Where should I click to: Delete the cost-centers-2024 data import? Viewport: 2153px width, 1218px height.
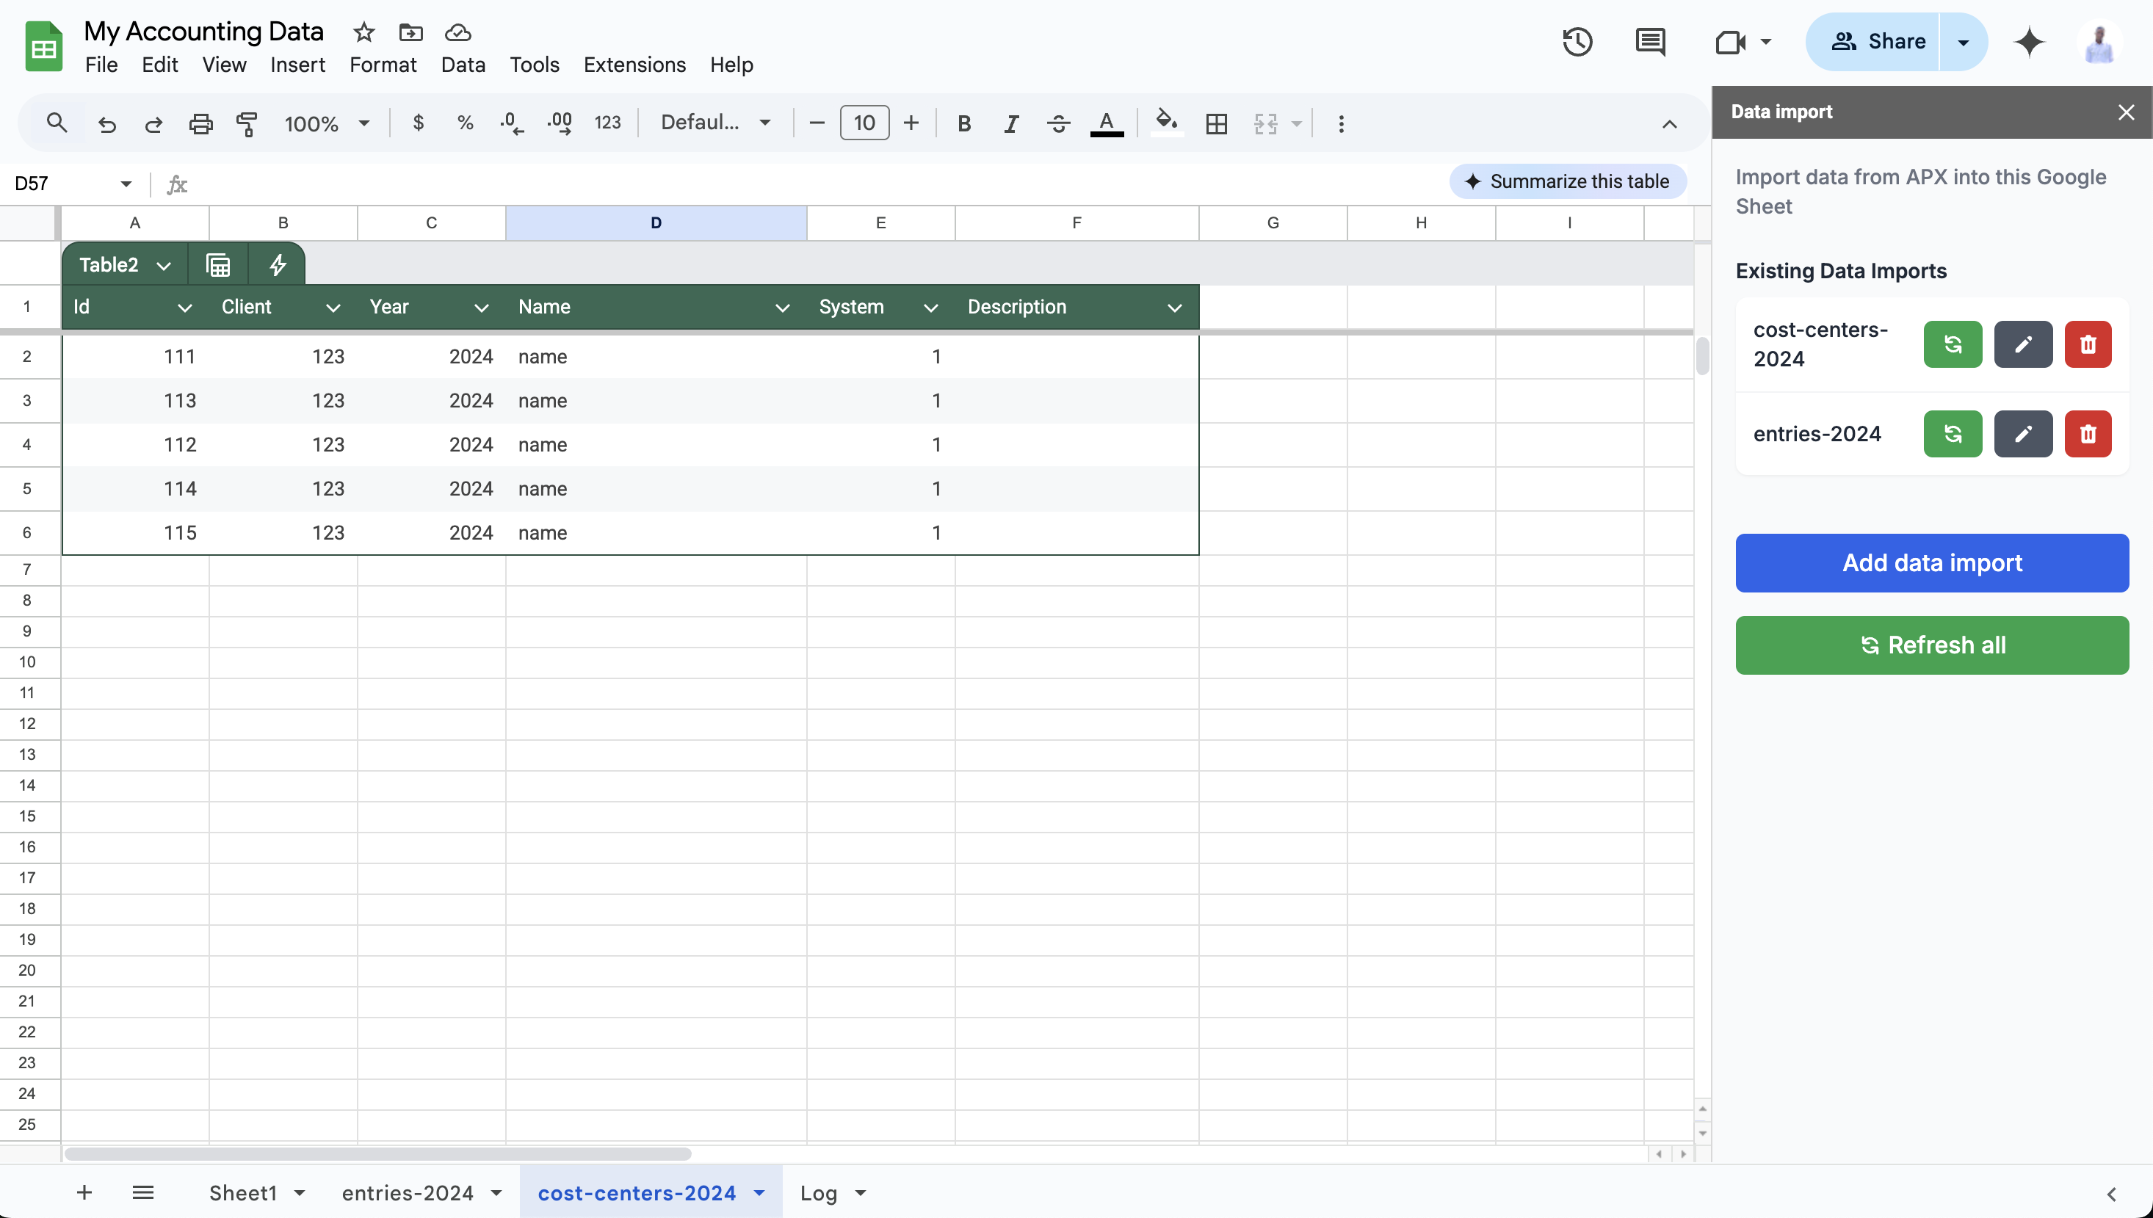[2088, 344]
